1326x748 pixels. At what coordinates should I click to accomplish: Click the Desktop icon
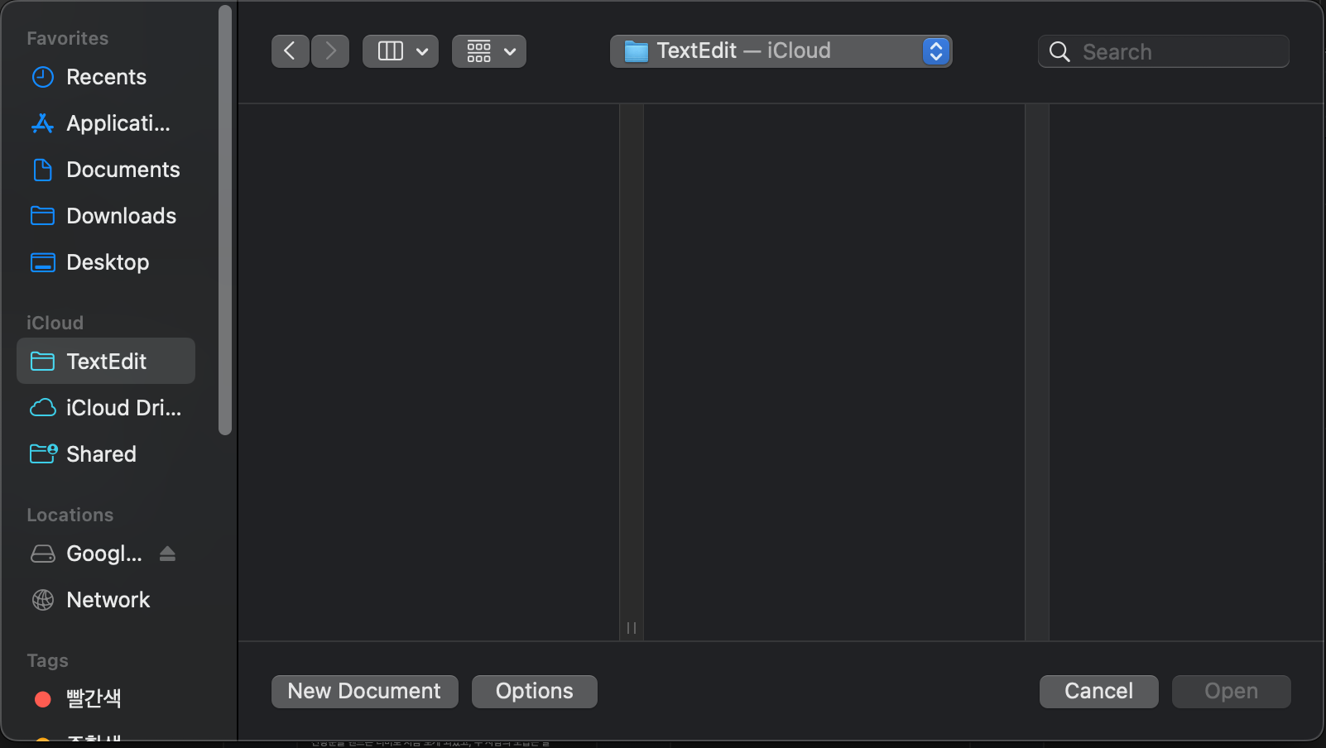43,262
